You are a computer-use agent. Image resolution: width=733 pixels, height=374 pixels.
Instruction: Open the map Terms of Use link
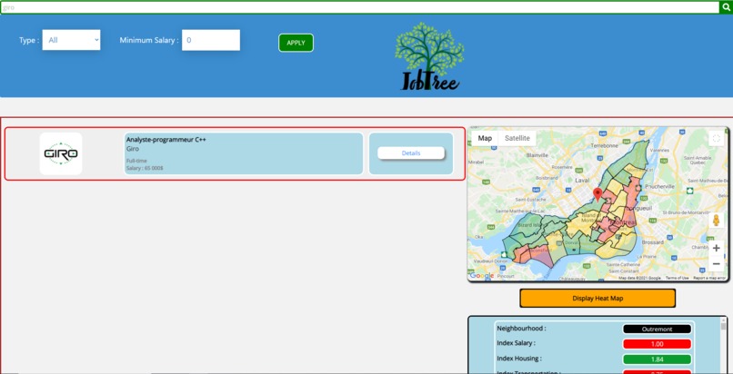[x=677, y=278]
